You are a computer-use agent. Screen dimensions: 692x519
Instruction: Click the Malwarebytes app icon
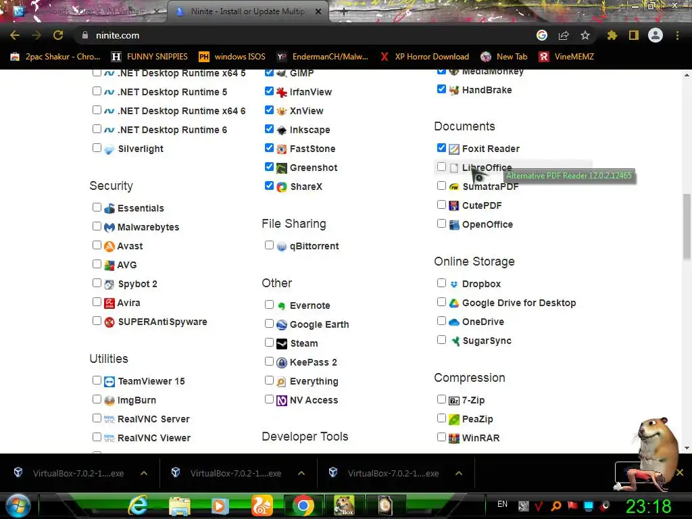click(109, 227)
